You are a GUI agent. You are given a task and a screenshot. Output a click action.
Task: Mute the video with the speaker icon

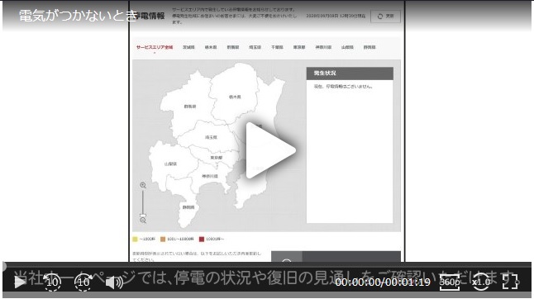tap(114, 282)
